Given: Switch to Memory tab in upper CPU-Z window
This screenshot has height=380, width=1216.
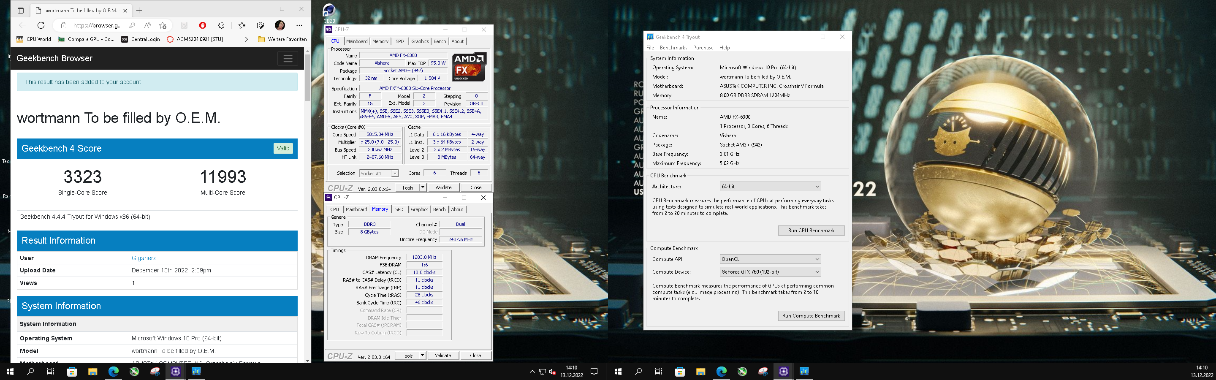Looking at the screenshot, I should tap(380, 41).
